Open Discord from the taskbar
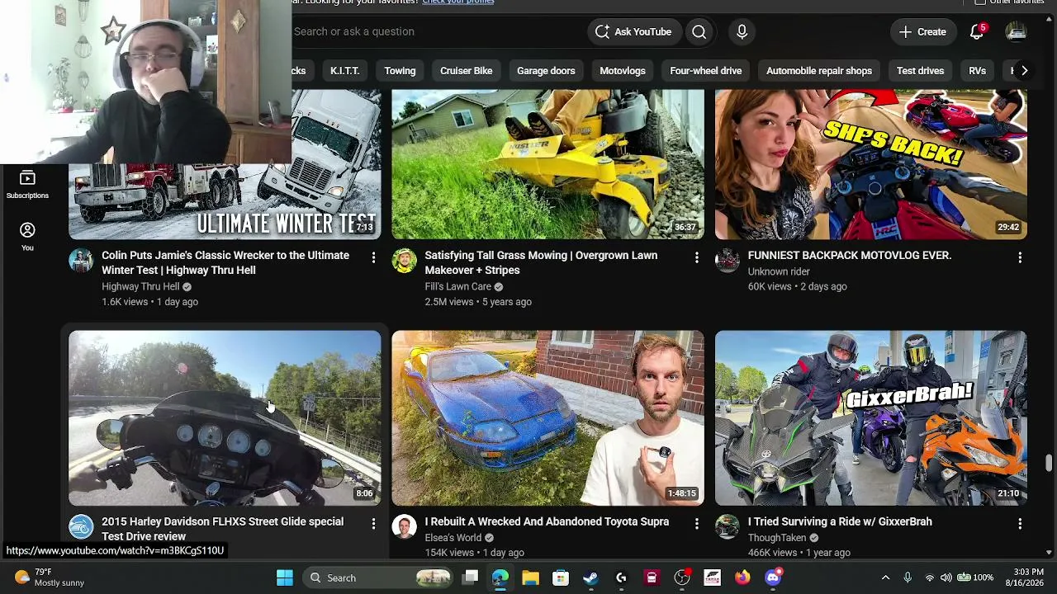Viewport: 1057px width, 594px height. (x=773, y=577)
